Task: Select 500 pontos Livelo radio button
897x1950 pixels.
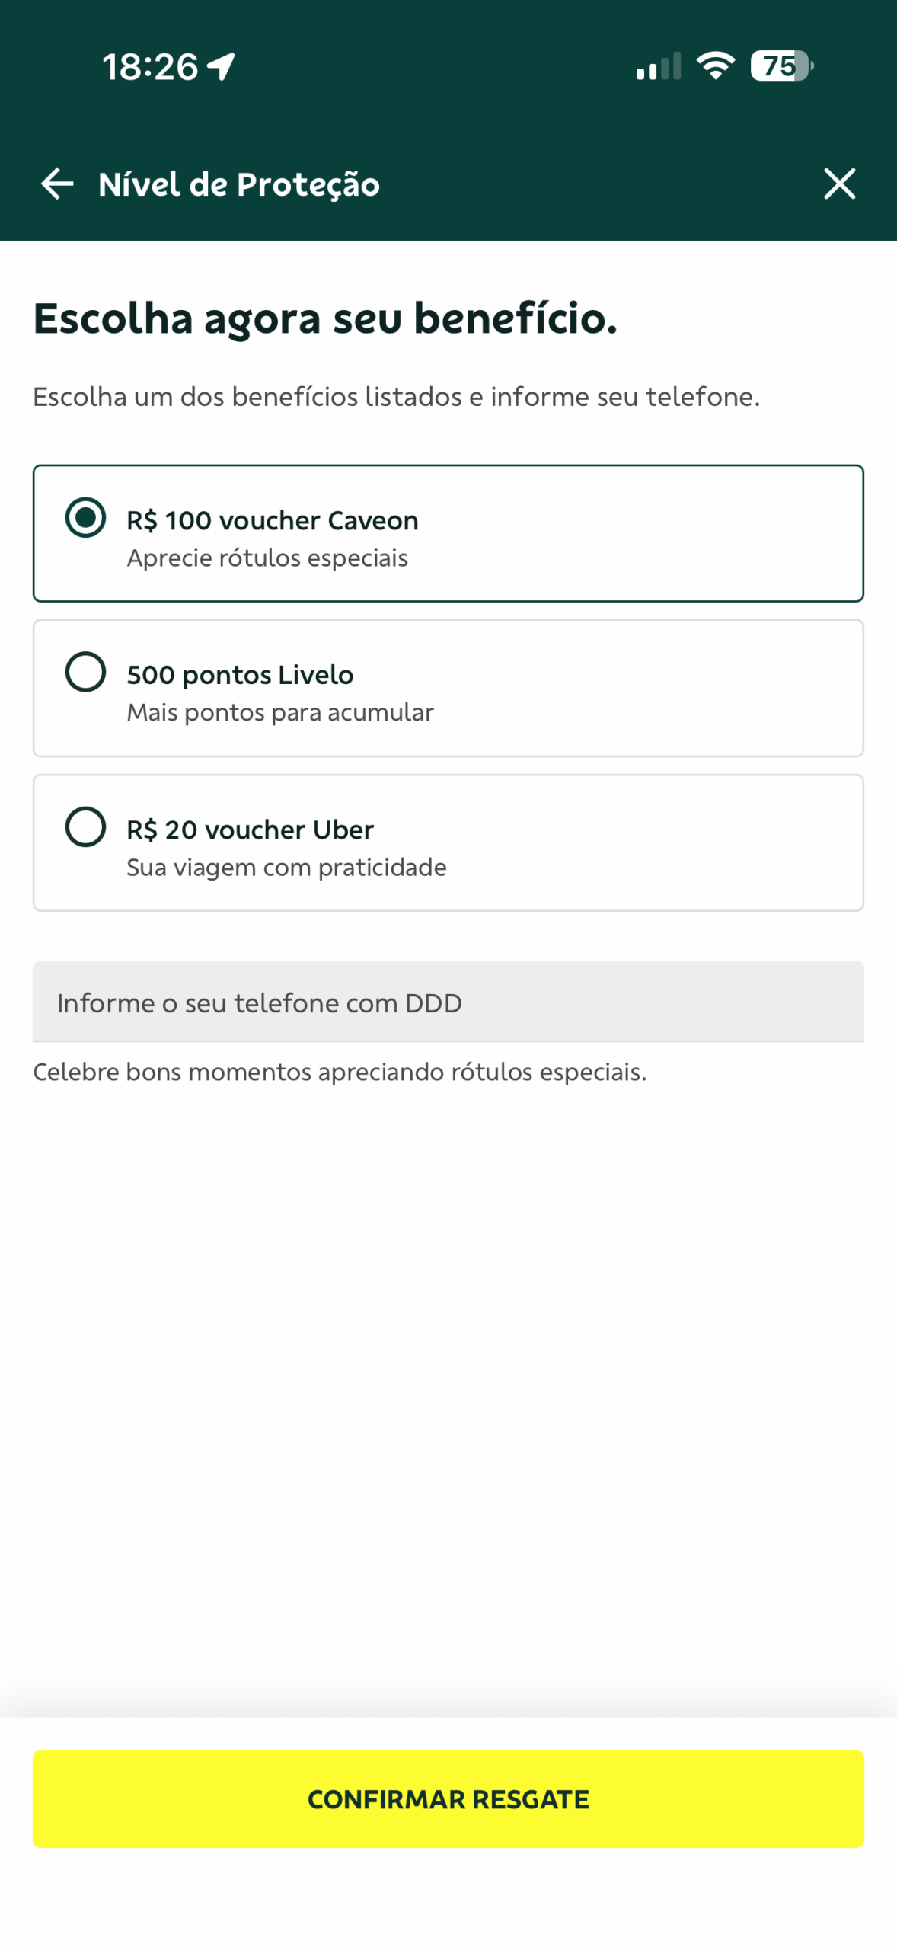Action: [x=85, y=672]
